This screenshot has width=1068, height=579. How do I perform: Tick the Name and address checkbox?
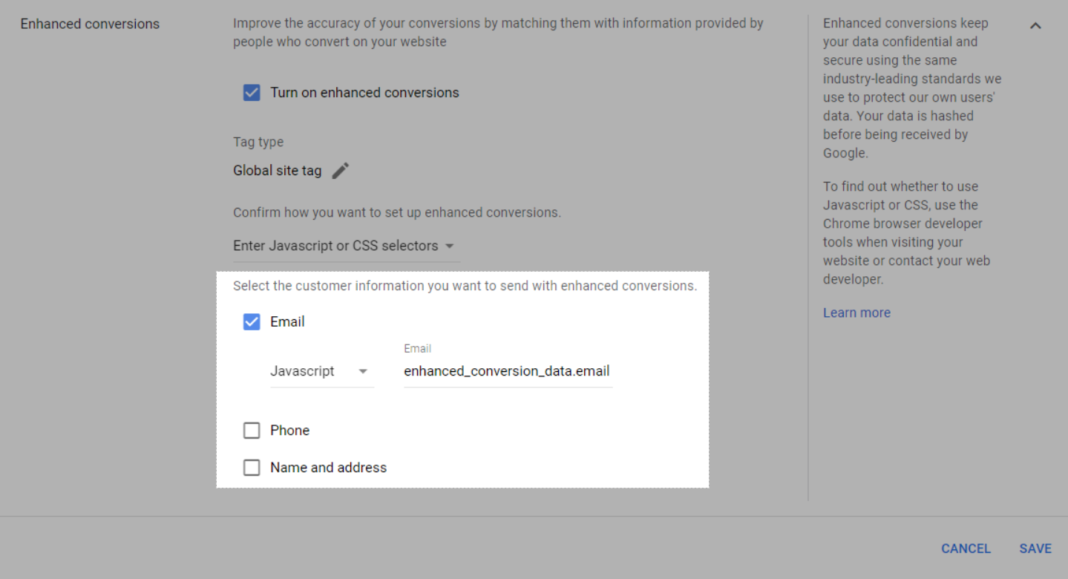(x=252, y=468)
